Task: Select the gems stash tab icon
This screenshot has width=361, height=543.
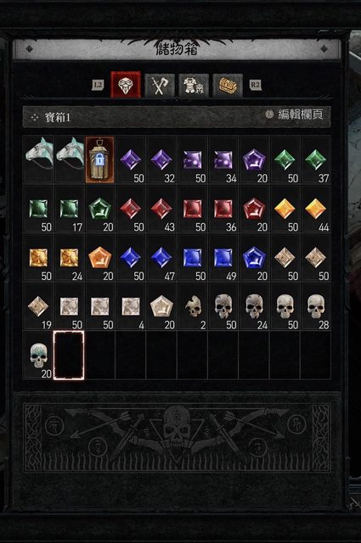Action: click(126, 84)
